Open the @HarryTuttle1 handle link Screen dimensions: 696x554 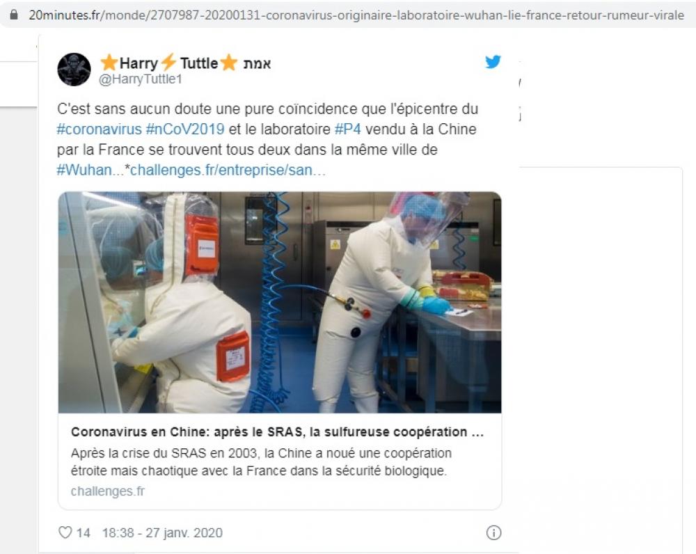[x=141, y=79]
